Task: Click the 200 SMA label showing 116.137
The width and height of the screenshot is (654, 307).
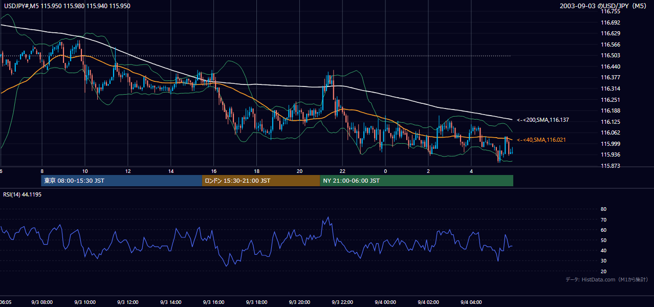Action: tap(543, 120)
